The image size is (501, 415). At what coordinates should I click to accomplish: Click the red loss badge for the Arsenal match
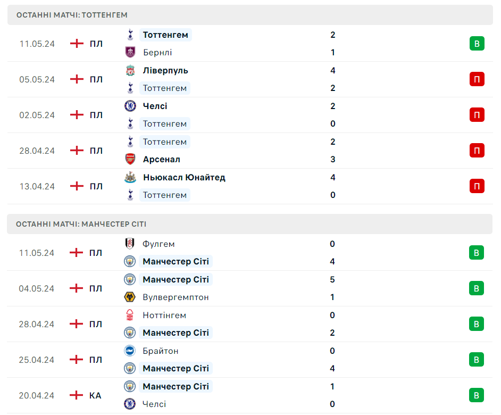click(x=477, y=150)
